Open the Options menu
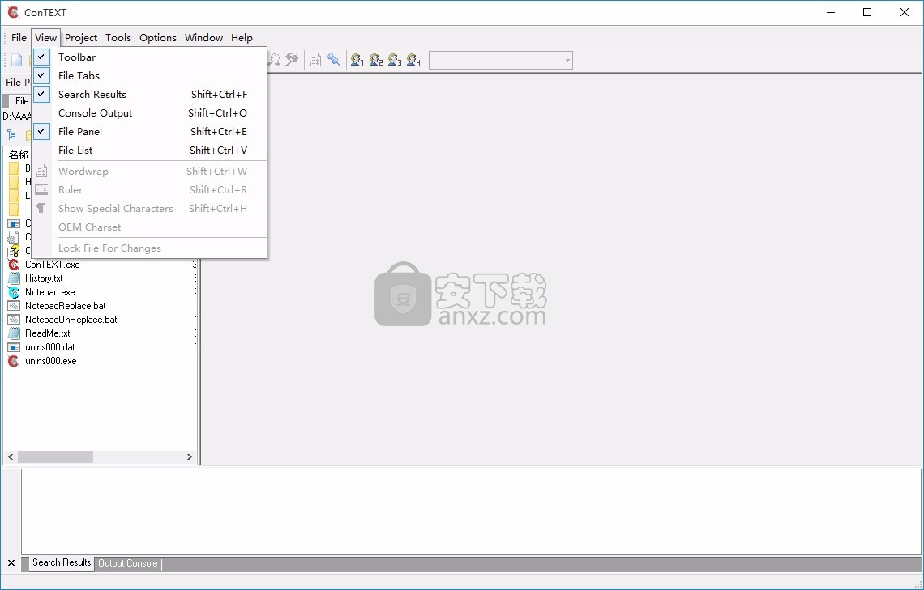 pyautogui.click(x=158, y=38)
